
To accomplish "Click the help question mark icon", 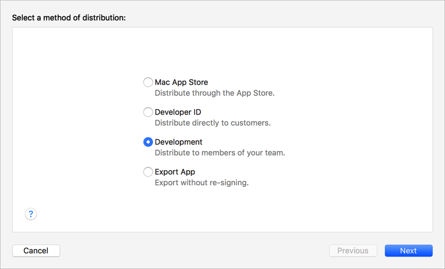I will [31, 214].
